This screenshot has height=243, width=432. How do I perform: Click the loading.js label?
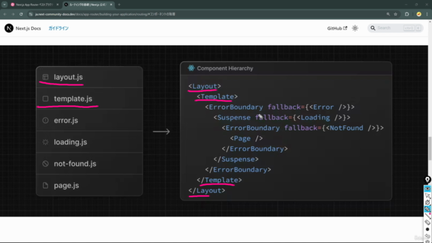click(70, 142)
